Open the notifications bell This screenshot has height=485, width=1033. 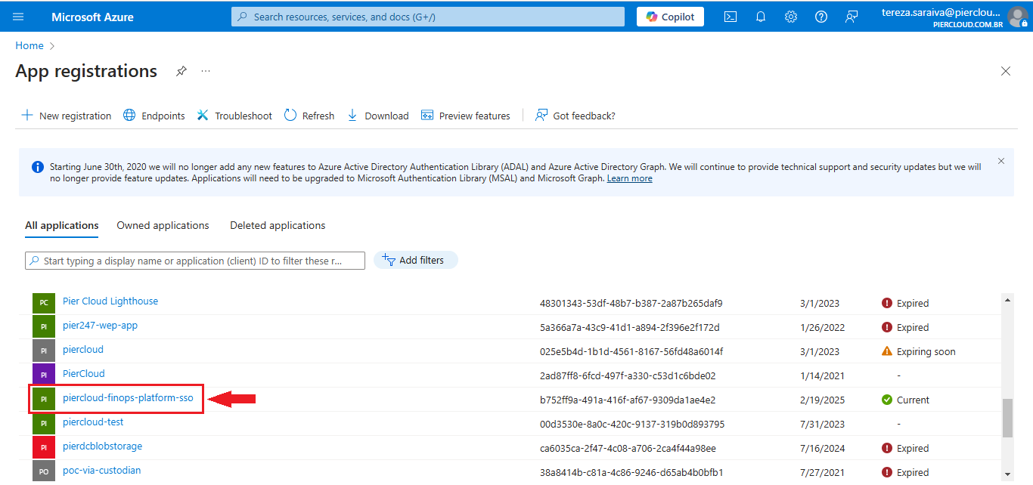pos(761,17)
